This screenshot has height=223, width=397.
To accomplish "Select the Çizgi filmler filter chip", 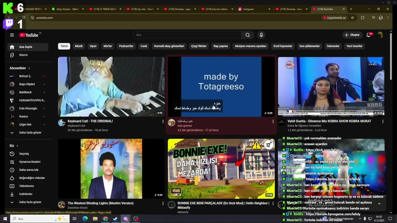I will 199,46.
